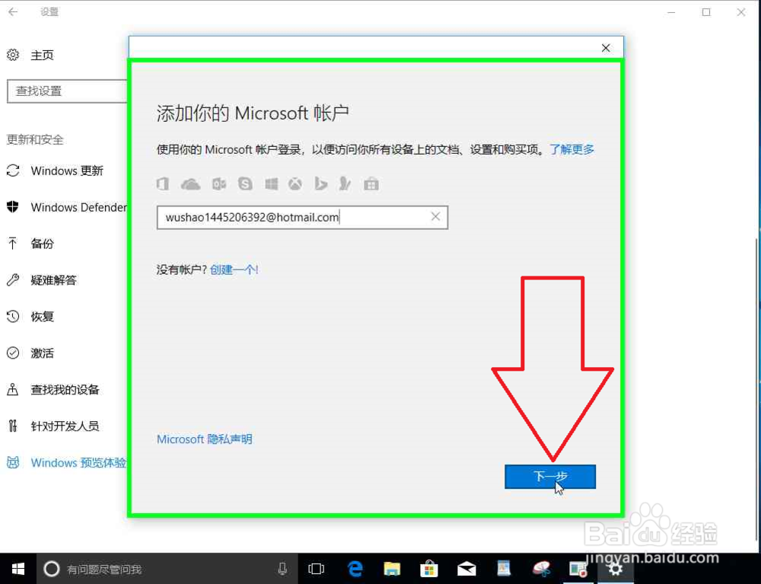Image resolution: width=761 pixels, height=584 pixels.
Task: Clear the email field with its X
Action: pyautogui.click(x=435, y=217)
